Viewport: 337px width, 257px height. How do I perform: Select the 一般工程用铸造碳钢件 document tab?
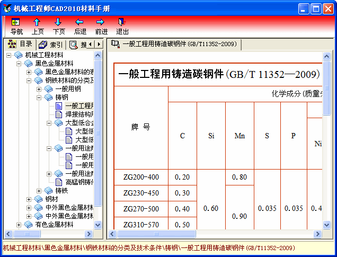point(174,45)
